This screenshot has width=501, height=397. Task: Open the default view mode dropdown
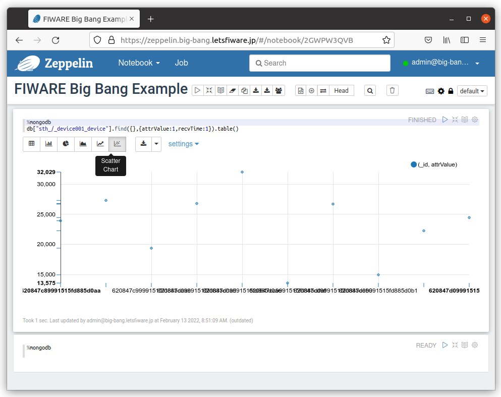tap(472, 91)
